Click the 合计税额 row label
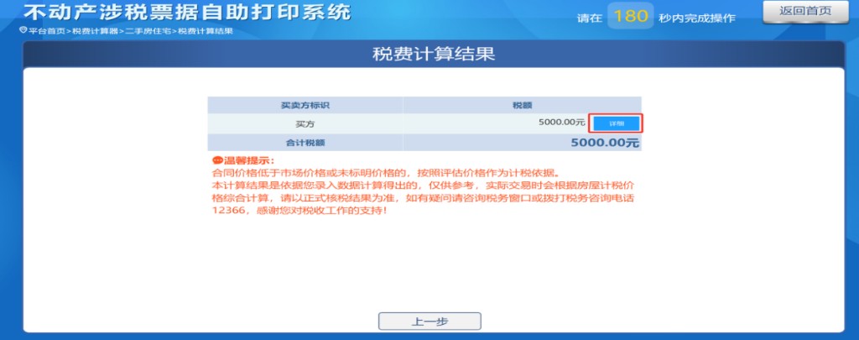The image size is (859, 340). click(x=305, y=143)
